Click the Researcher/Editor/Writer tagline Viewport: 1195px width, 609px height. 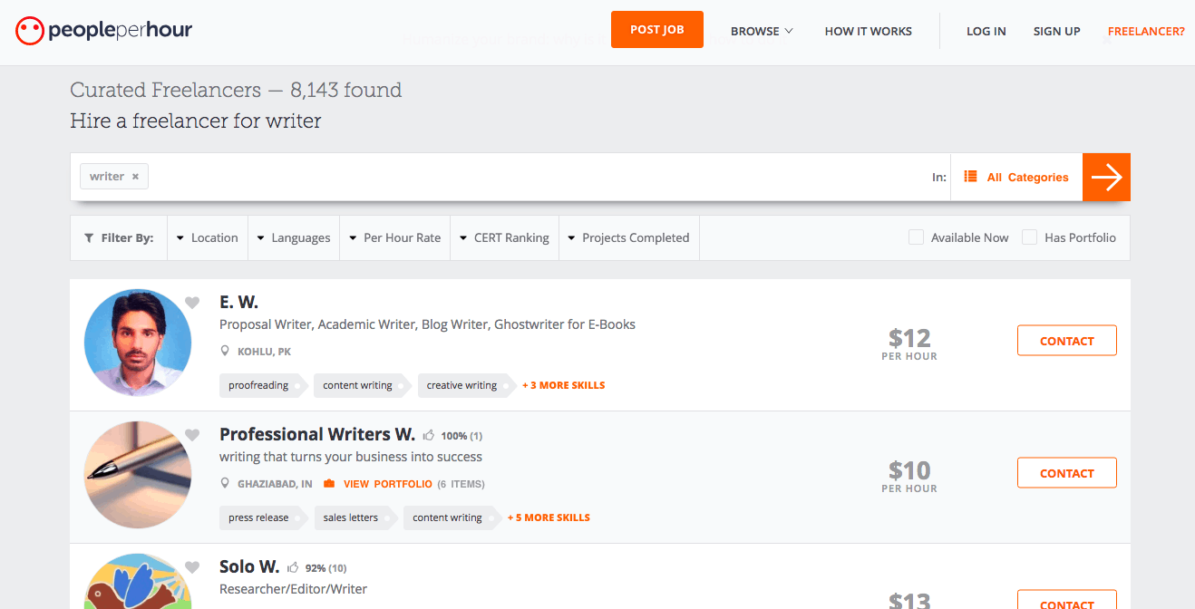293,589
